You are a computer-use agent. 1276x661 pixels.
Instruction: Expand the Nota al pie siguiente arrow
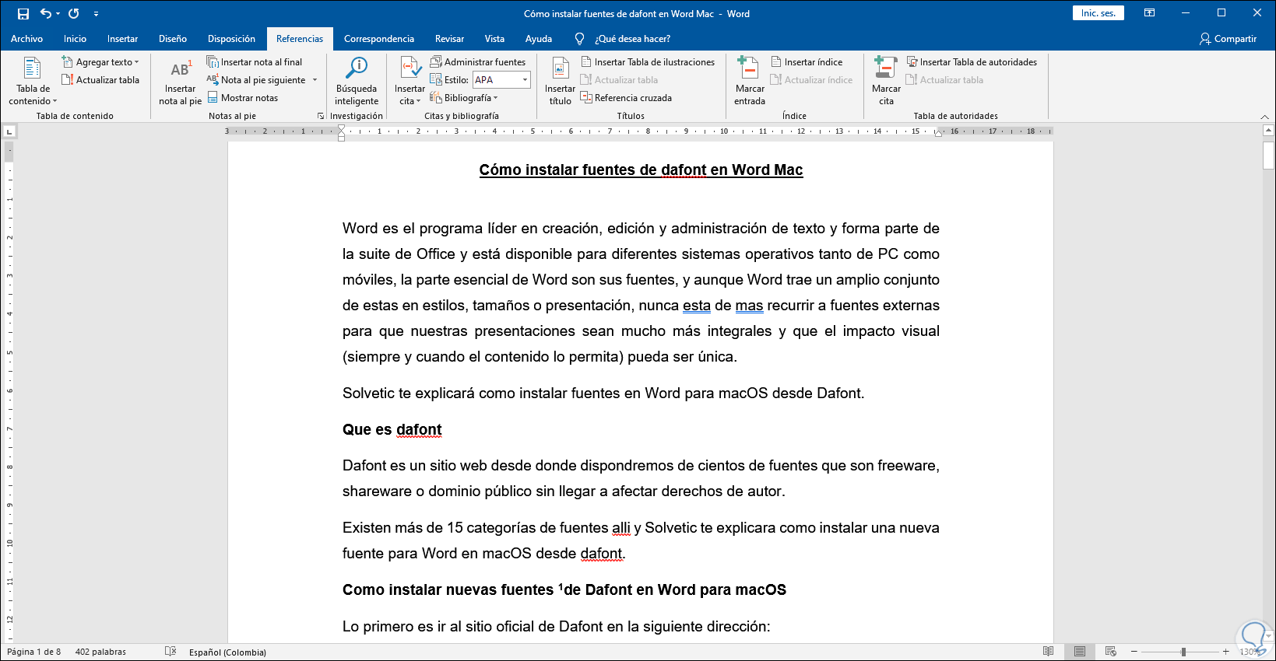point(315,80)
